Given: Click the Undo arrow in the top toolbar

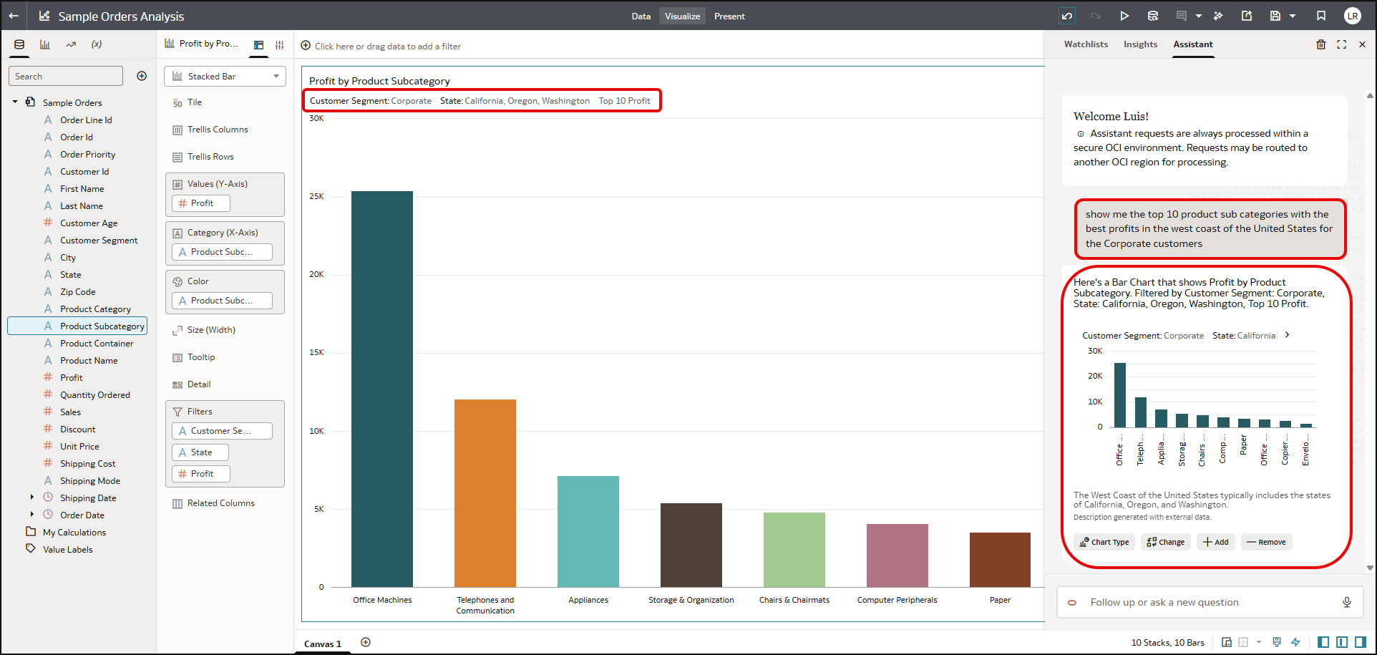Looking at the screenshot, I should pyautogui.click(x=1067, y=16).
